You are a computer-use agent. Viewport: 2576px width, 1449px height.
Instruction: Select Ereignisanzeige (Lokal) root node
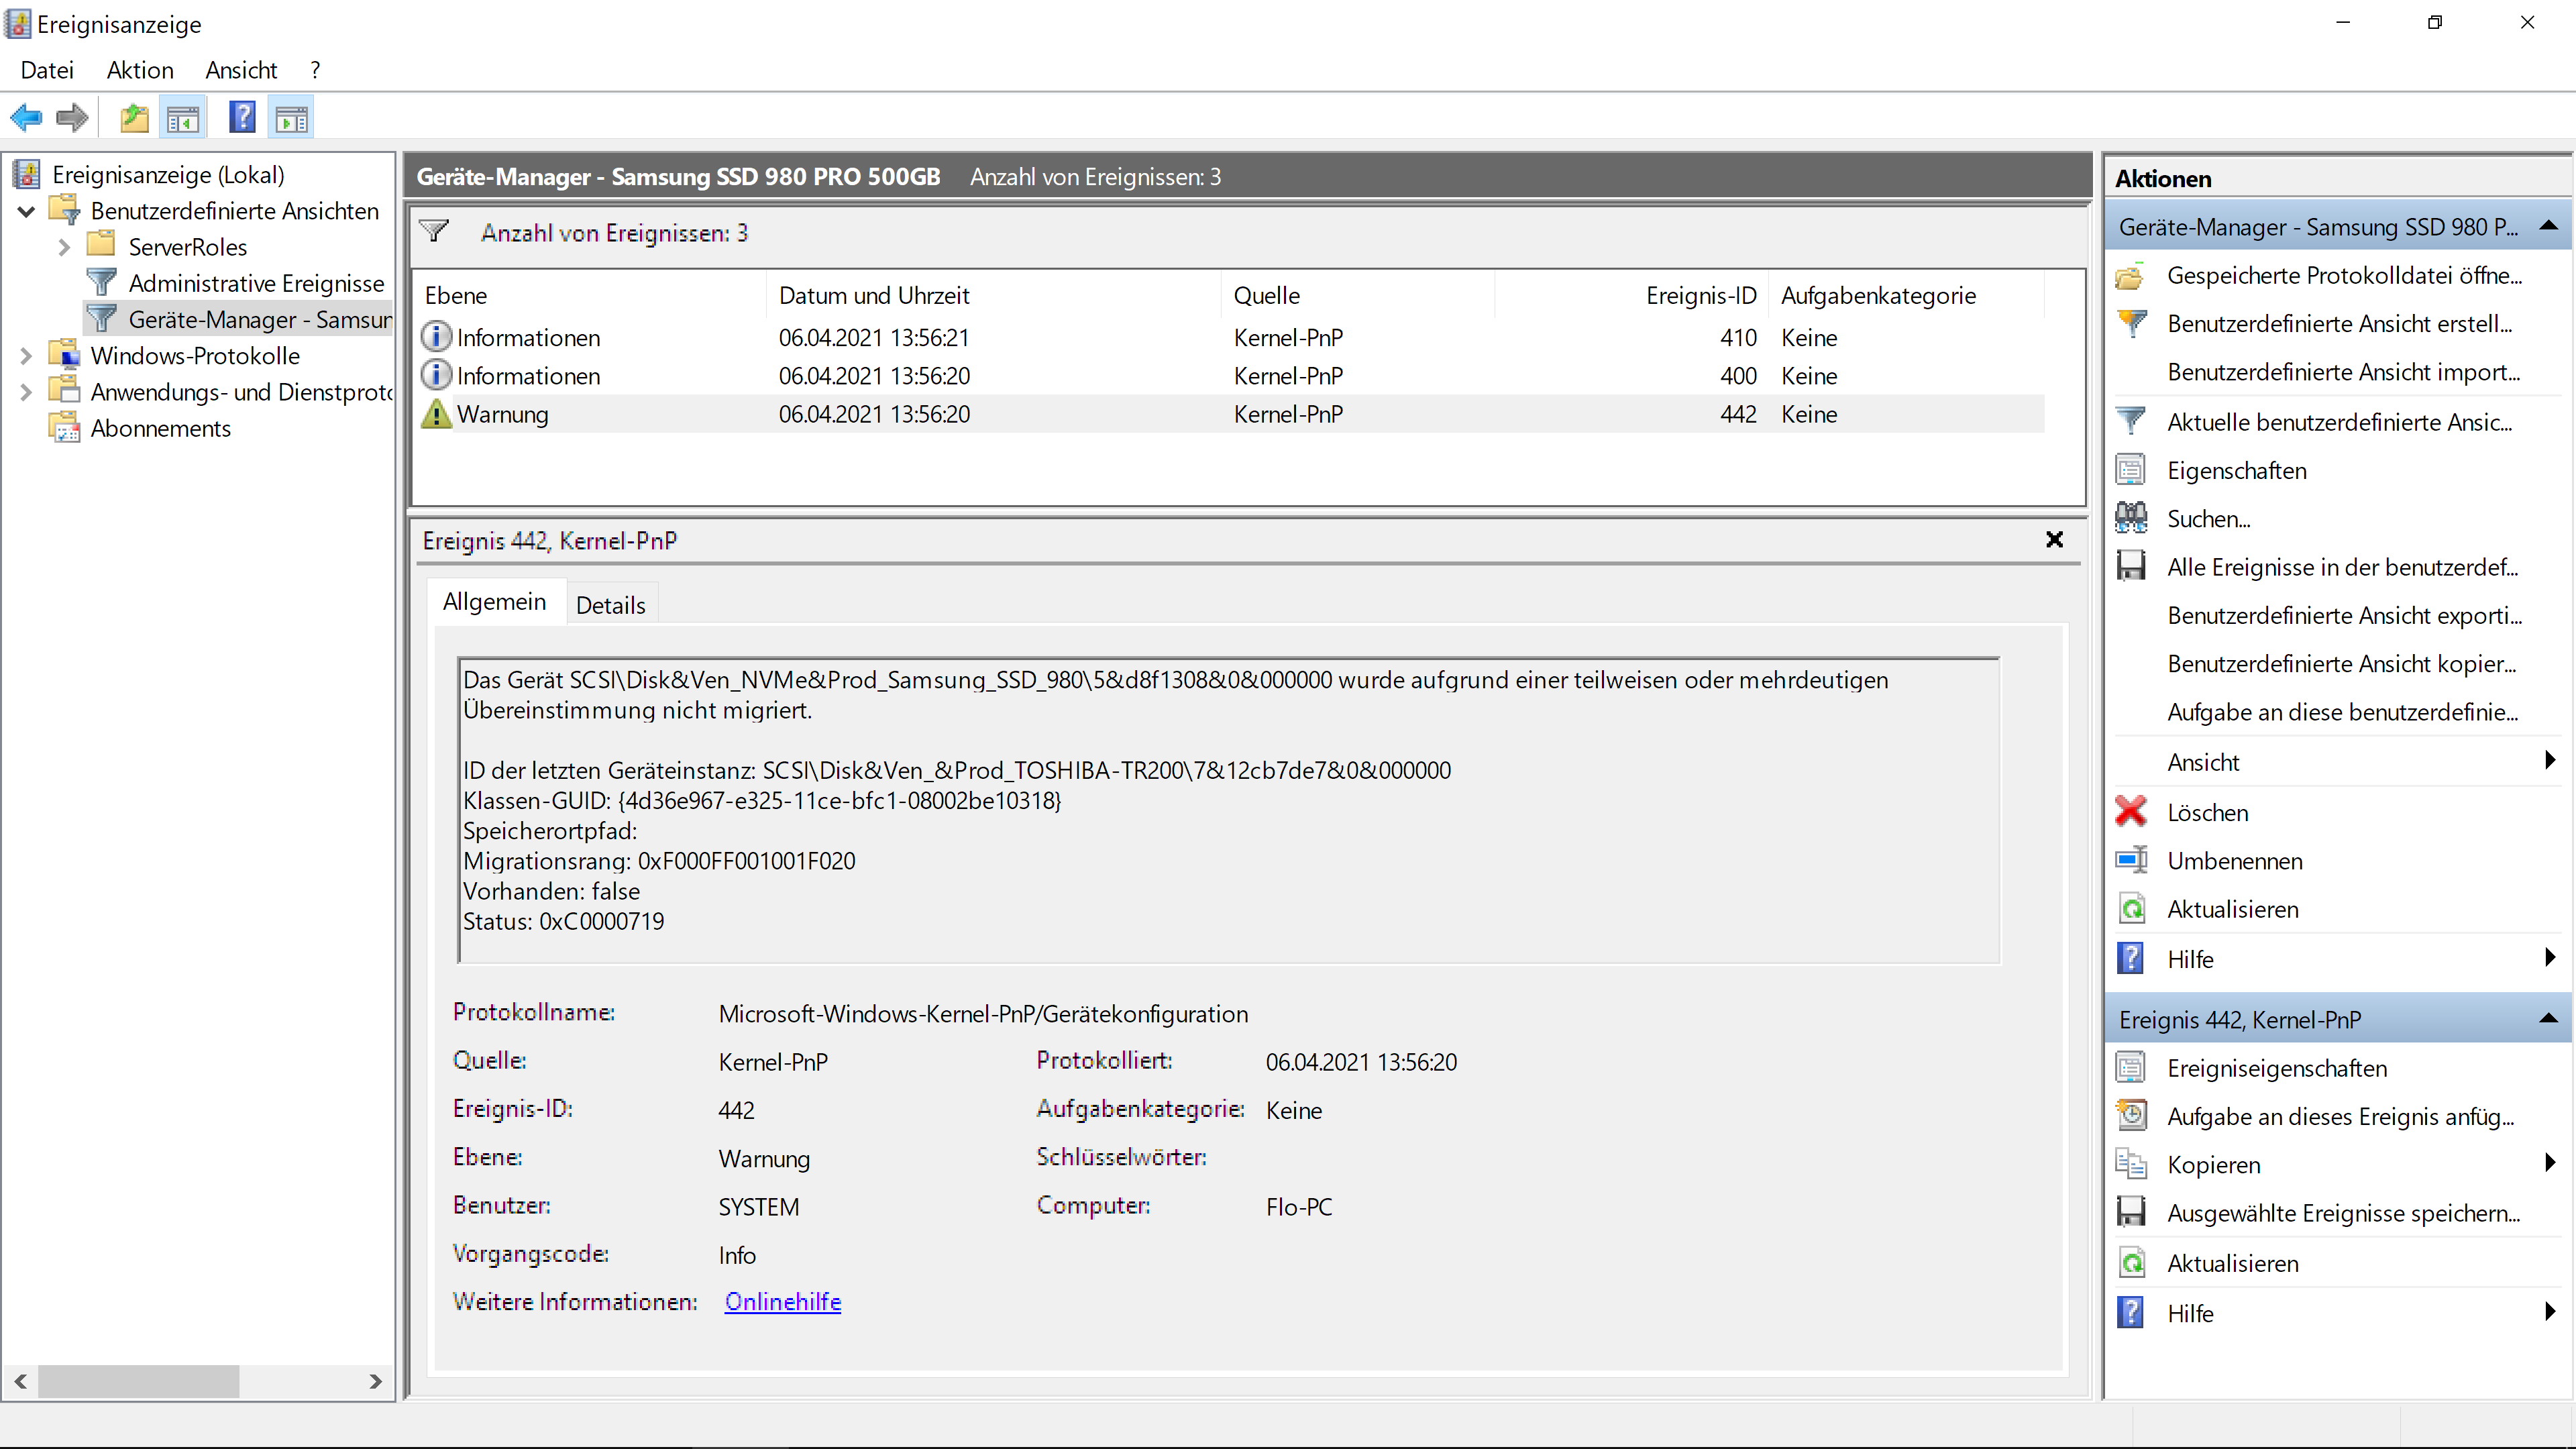pyautogui.click(x=168, y=175)
